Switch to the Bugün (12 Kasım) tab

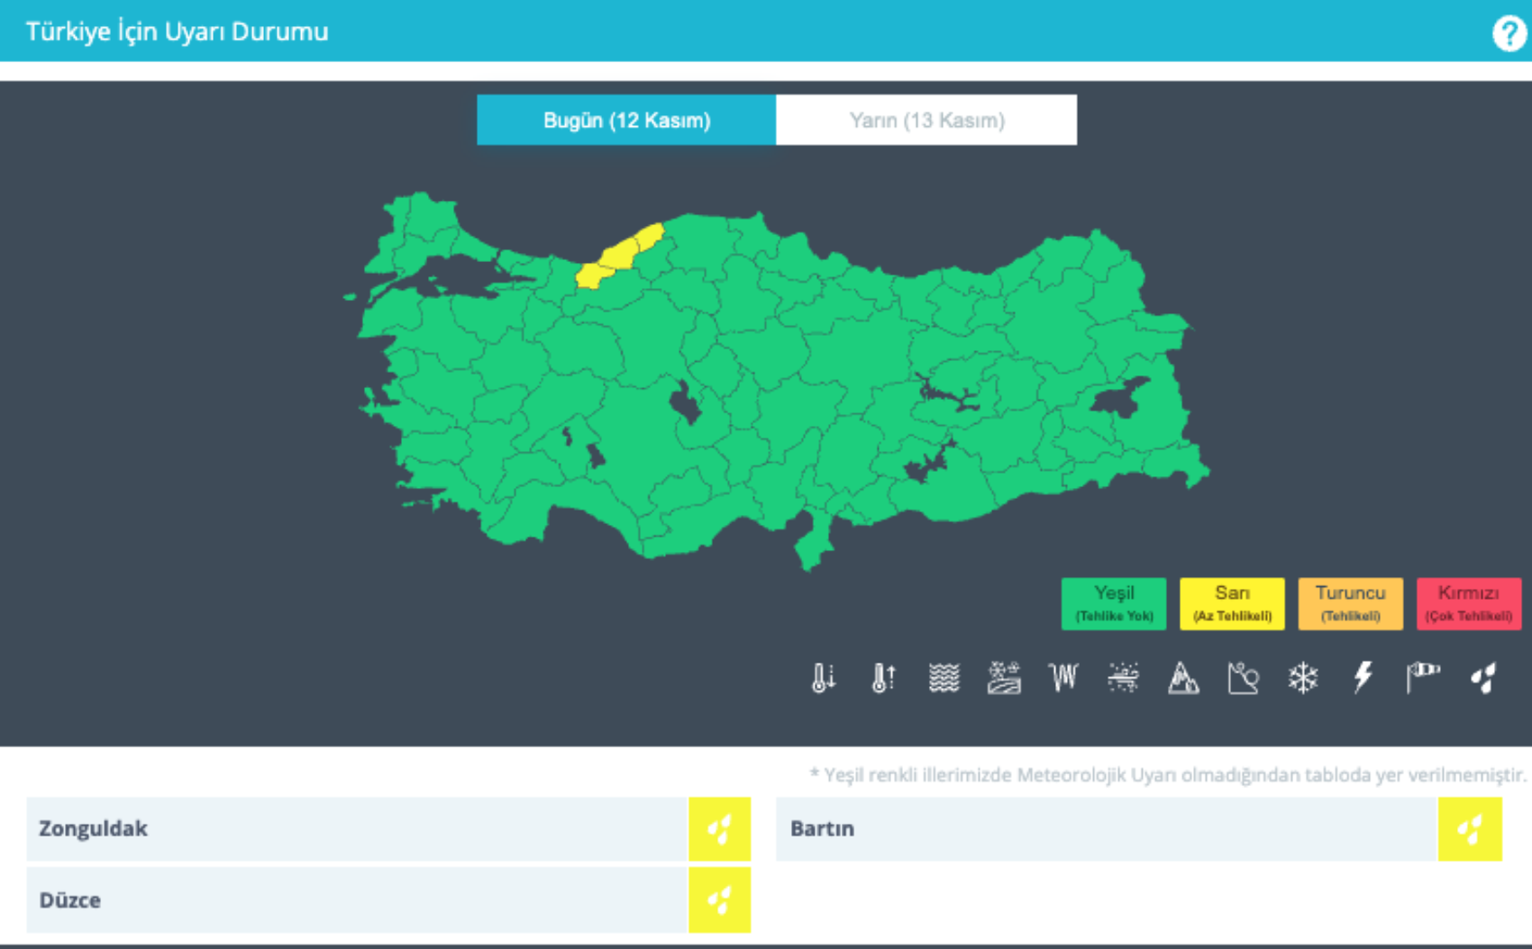click(x=626, y=120)
